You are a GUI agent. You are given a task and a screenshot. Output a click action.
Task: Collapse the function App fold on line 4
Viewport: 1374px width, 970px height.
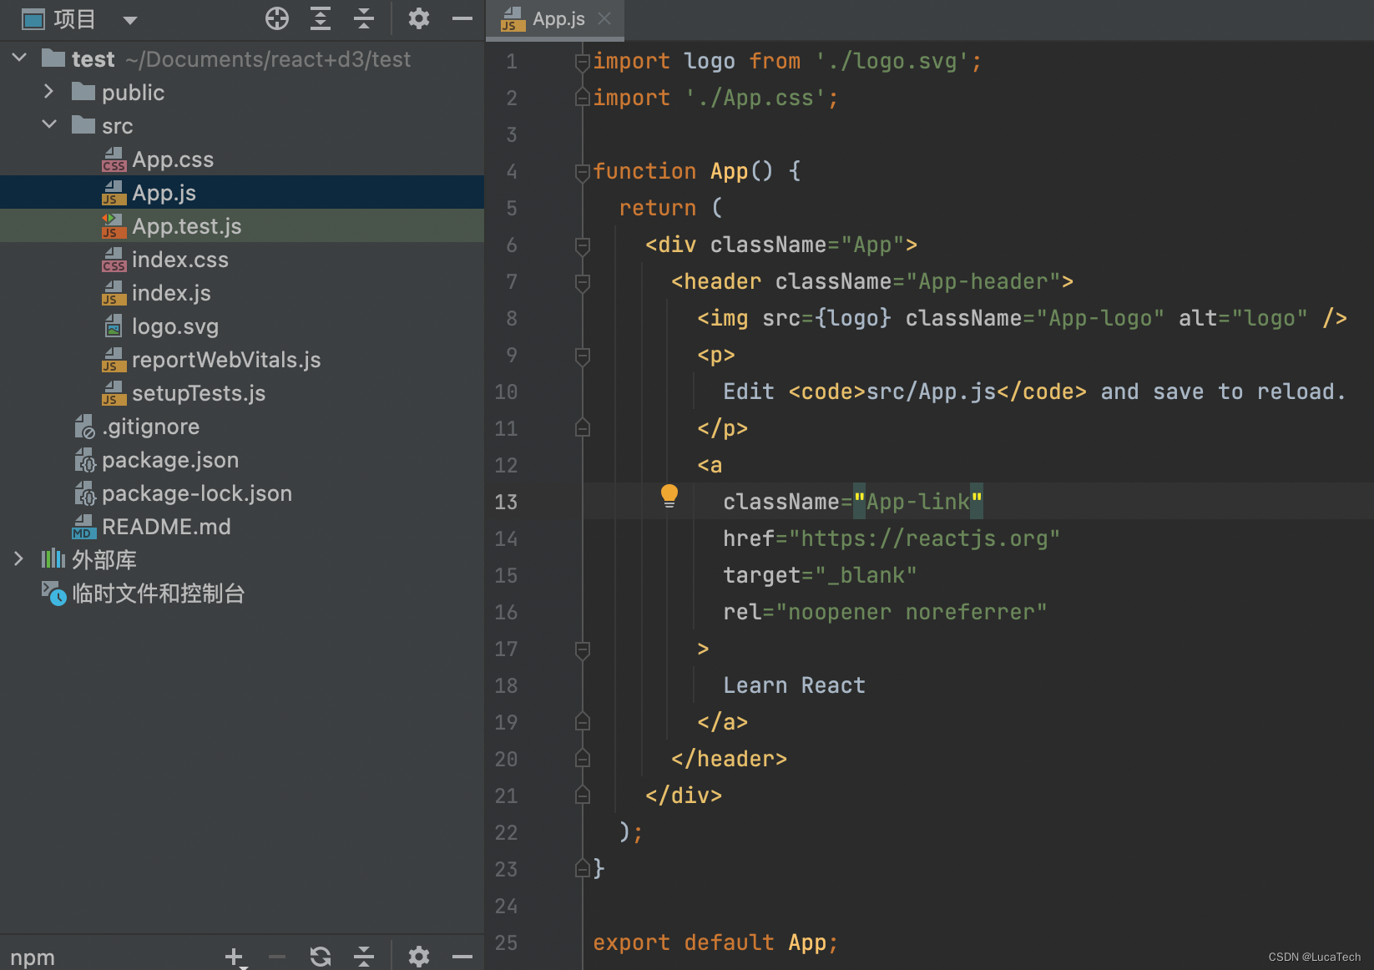click(581, 172)
